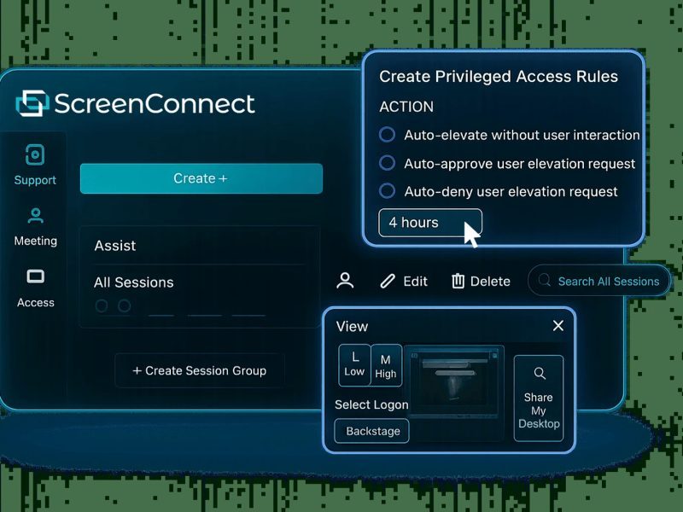Click the View panel title
The image size is (683, 512).
(352, 326)
